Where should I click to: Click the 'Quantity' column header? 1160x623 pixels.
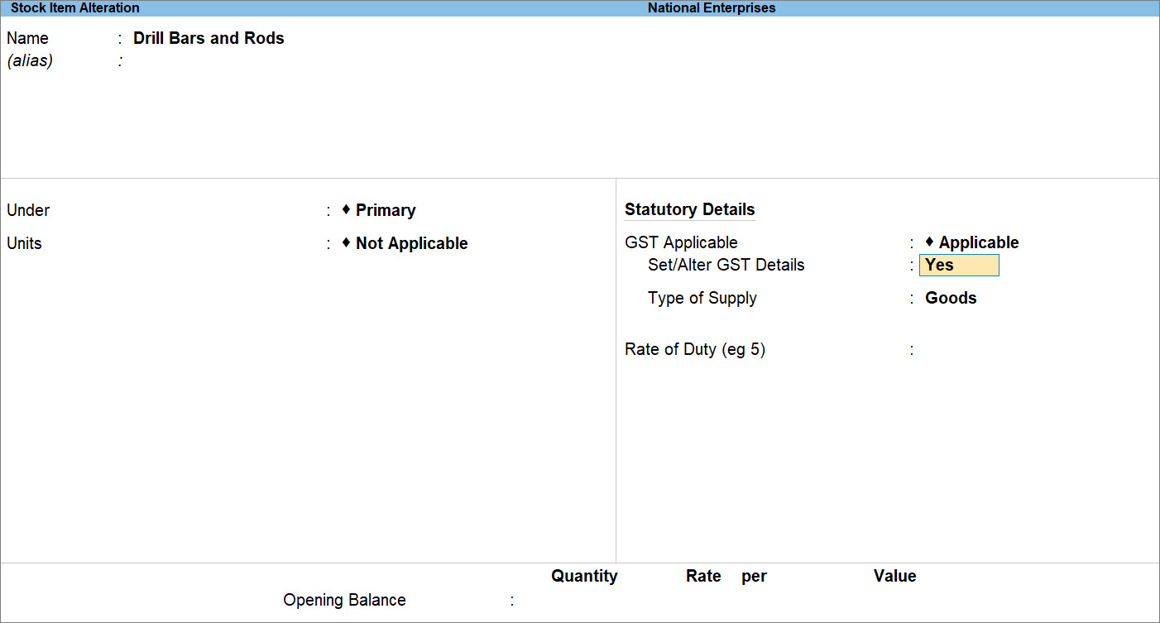[584, 576]
